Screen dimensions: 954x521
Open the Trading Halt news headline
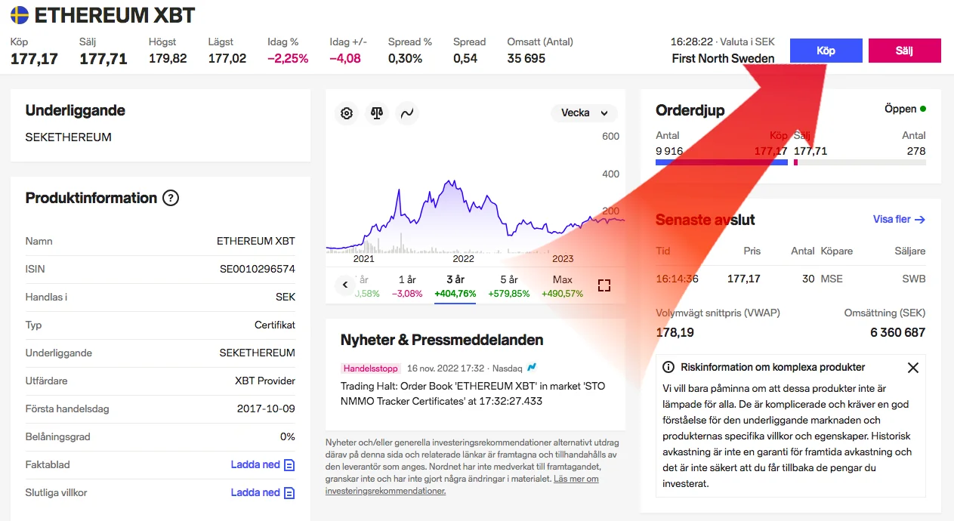(x=473, y=393)
